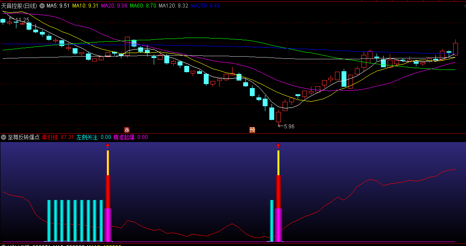Expand the 至尊反转爆点 indicator menu arrow

point(4,137)
